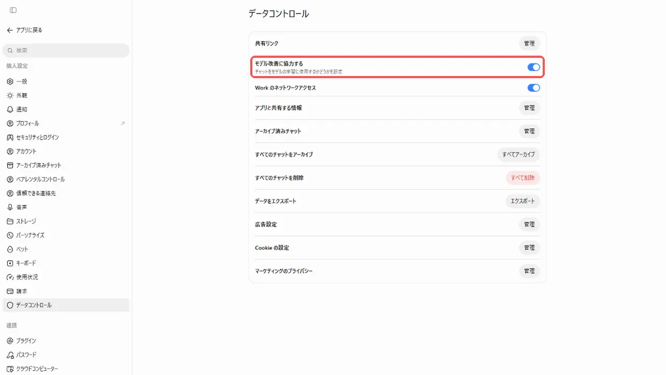The width and height of the screenshot is (666, 375).
Task: Click 管理 next to アプリと共有する情報
Action: point(529,108)
